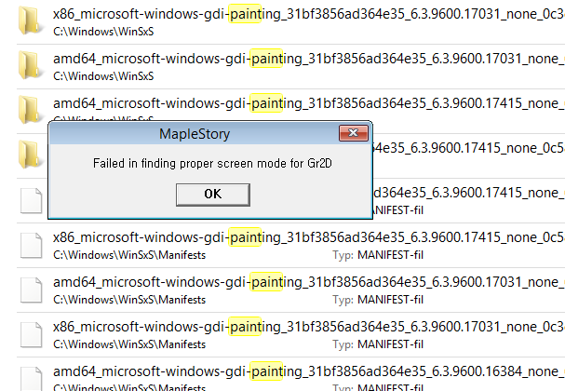Viewport: 565px width, 391px height.
Task: Click the Gr2D screen mode error message
Action: pyautogui.click(x=211, y=163)
